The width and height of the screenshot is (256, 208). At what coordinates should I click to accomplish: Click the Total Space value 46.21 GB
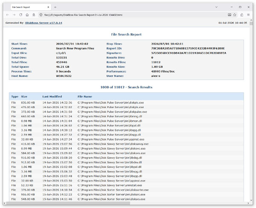(63, 67)
